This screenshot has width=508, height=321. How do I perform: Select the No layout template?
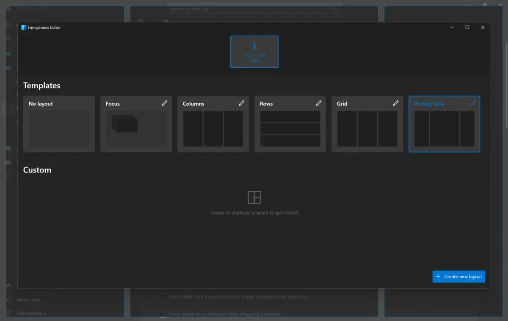59,124
